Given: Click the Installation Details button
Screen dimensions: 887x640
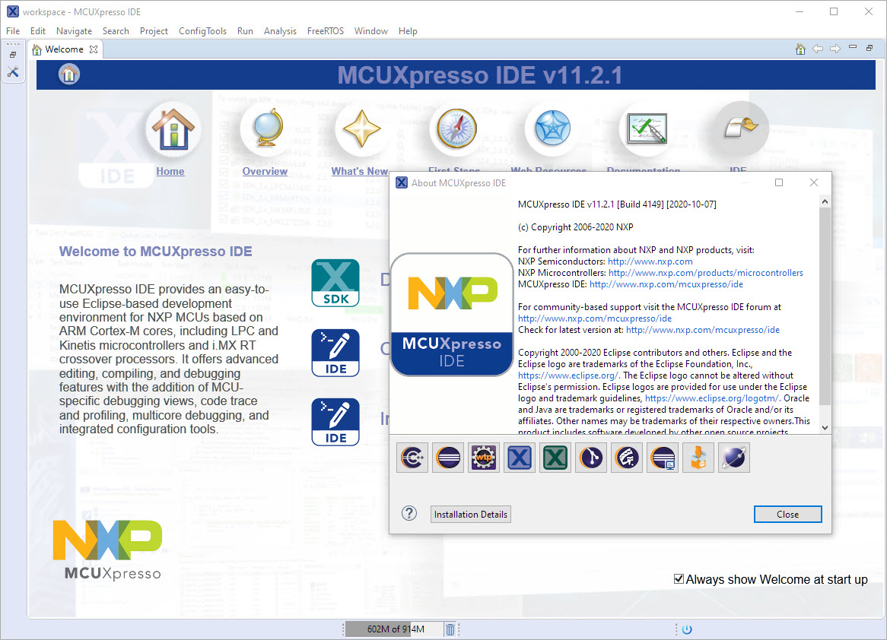Looking at the screenshot, I should (x=470, y=514).
